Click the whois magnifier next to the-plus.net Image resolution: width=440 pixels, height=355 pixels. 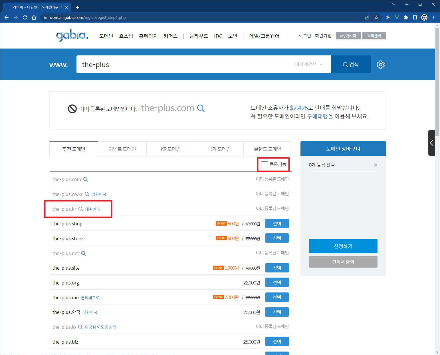click(83, 253)
